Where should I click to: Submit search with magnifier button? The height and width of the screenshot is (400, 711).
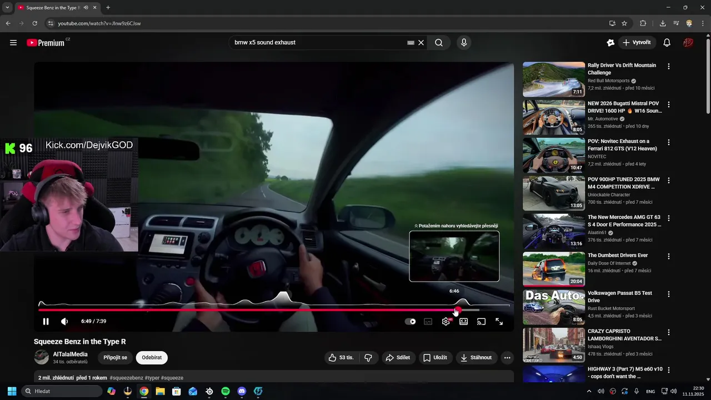click(439, 43)
